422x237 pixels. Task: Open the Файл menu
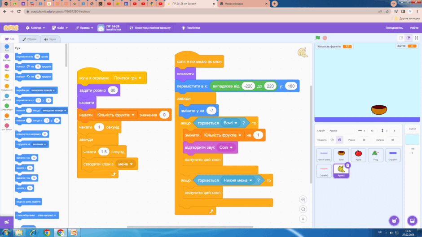60,28
